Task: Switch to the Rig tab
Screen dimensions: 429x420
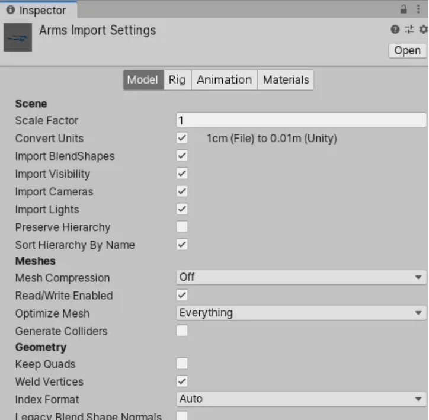Action: tap(177, 80)
